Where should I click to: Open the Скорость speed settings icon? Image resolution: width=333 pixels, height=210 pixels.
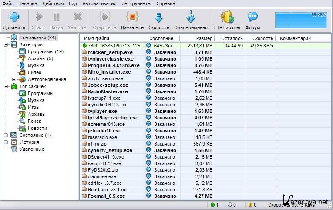click(x=159, y=17)
